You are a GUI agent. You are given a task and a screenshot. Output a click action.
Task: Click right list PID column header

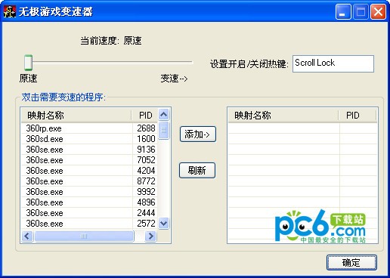tap(357, 116)
